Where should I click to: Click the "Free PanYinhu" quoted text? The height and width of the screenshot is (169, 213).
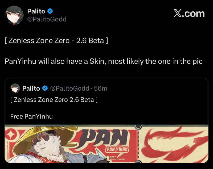tap(31, 116)
